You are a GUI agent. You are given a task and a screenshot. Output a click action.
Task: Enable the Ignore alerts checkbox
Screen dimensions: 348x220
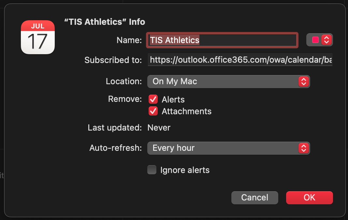pyautogui.click(x=152, y=170)
